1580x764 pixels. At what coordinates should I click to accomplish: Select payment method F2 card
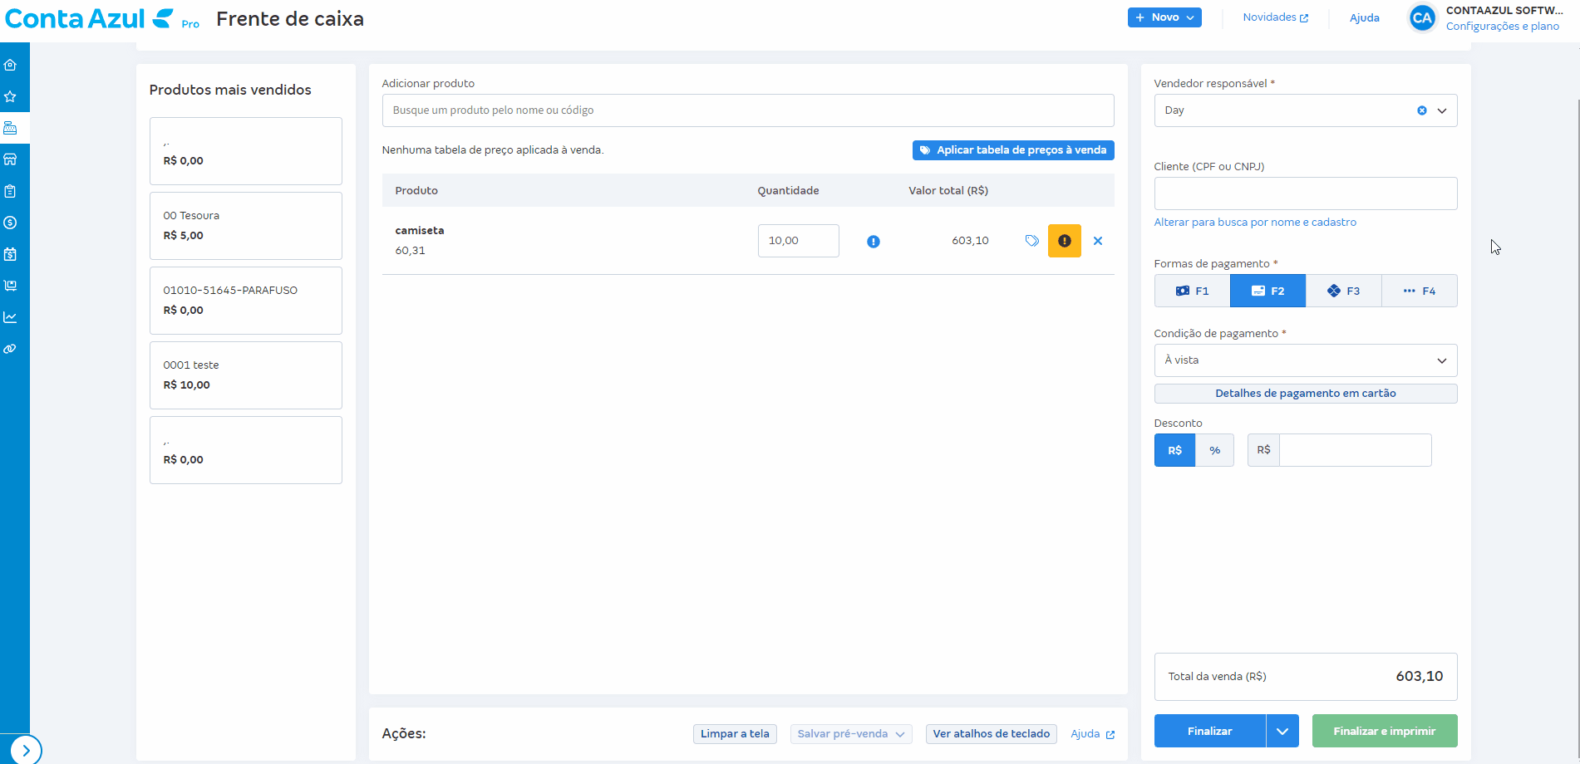pos(1267,291)
